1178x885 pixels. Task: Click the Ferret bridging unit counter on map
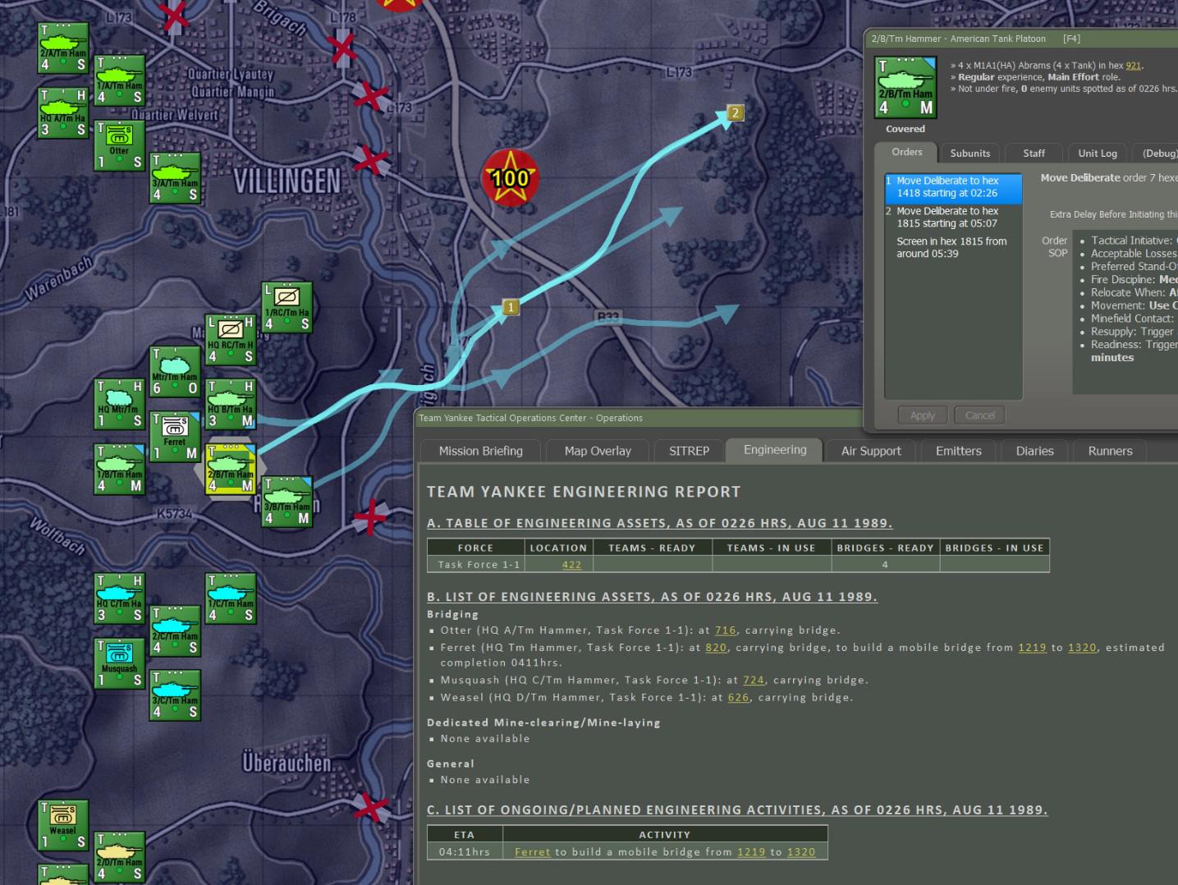tap(176, 437)
